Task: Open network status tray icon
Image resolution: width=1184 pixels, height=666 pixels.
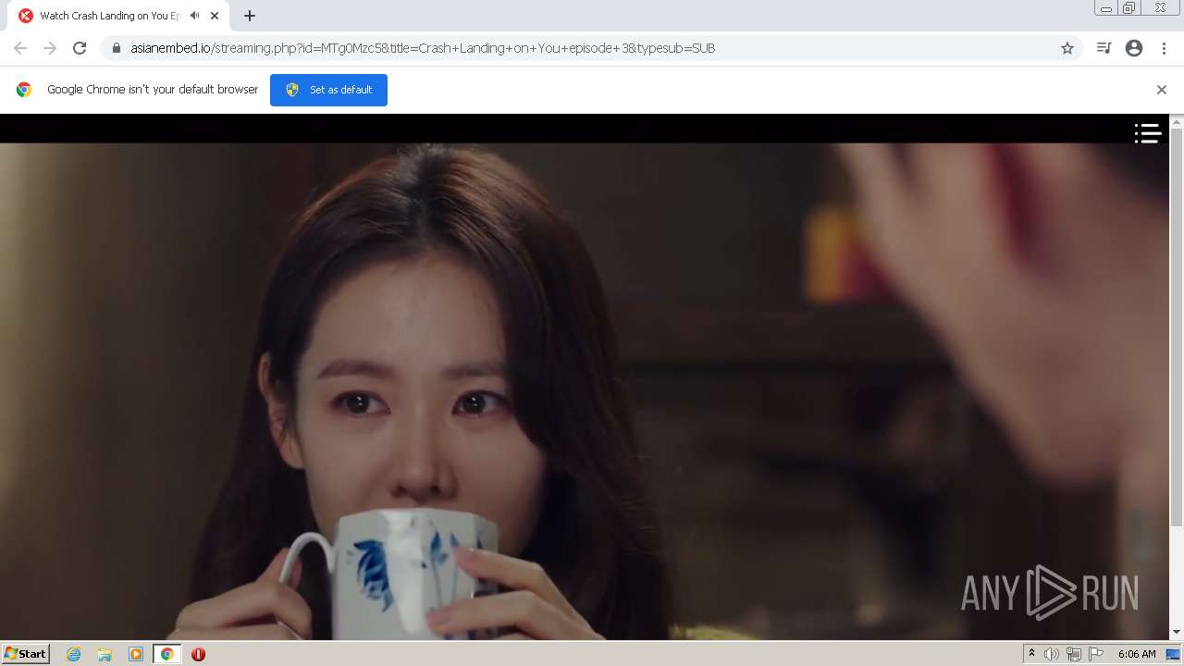Action: (x=1074, y=654)
